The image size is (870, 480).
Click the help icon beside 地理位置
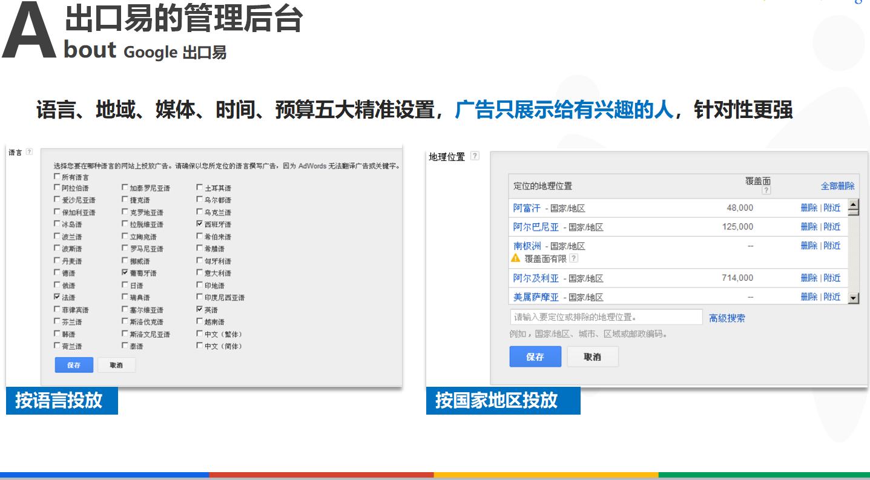[475, 156]
